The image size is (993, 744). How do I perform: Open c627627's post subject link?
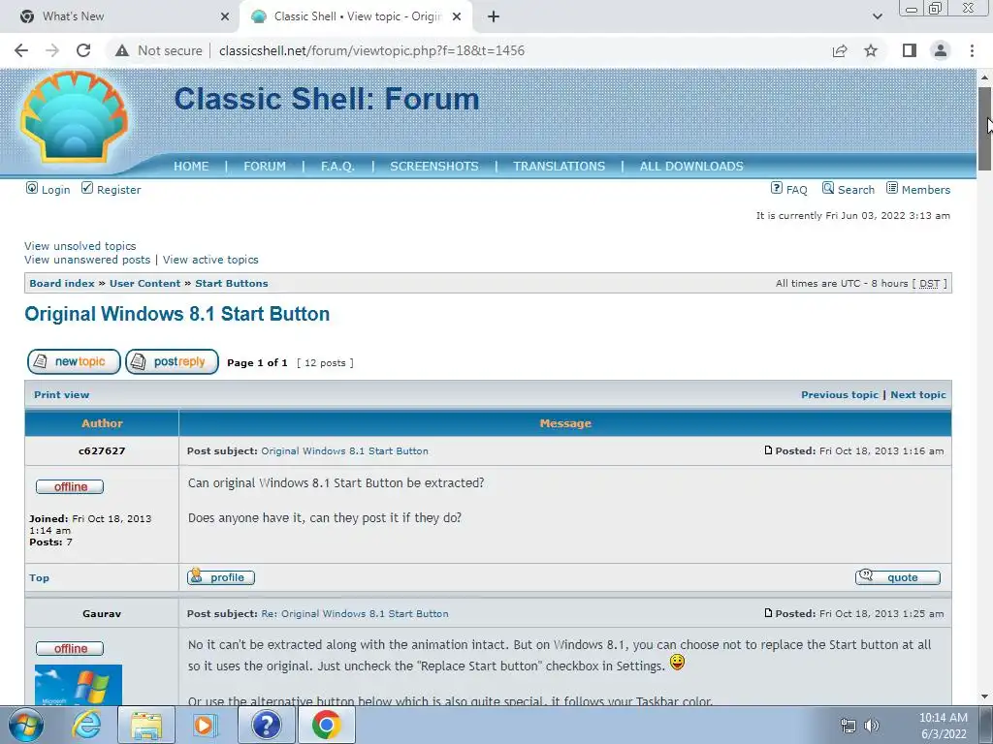click(344, 451)
